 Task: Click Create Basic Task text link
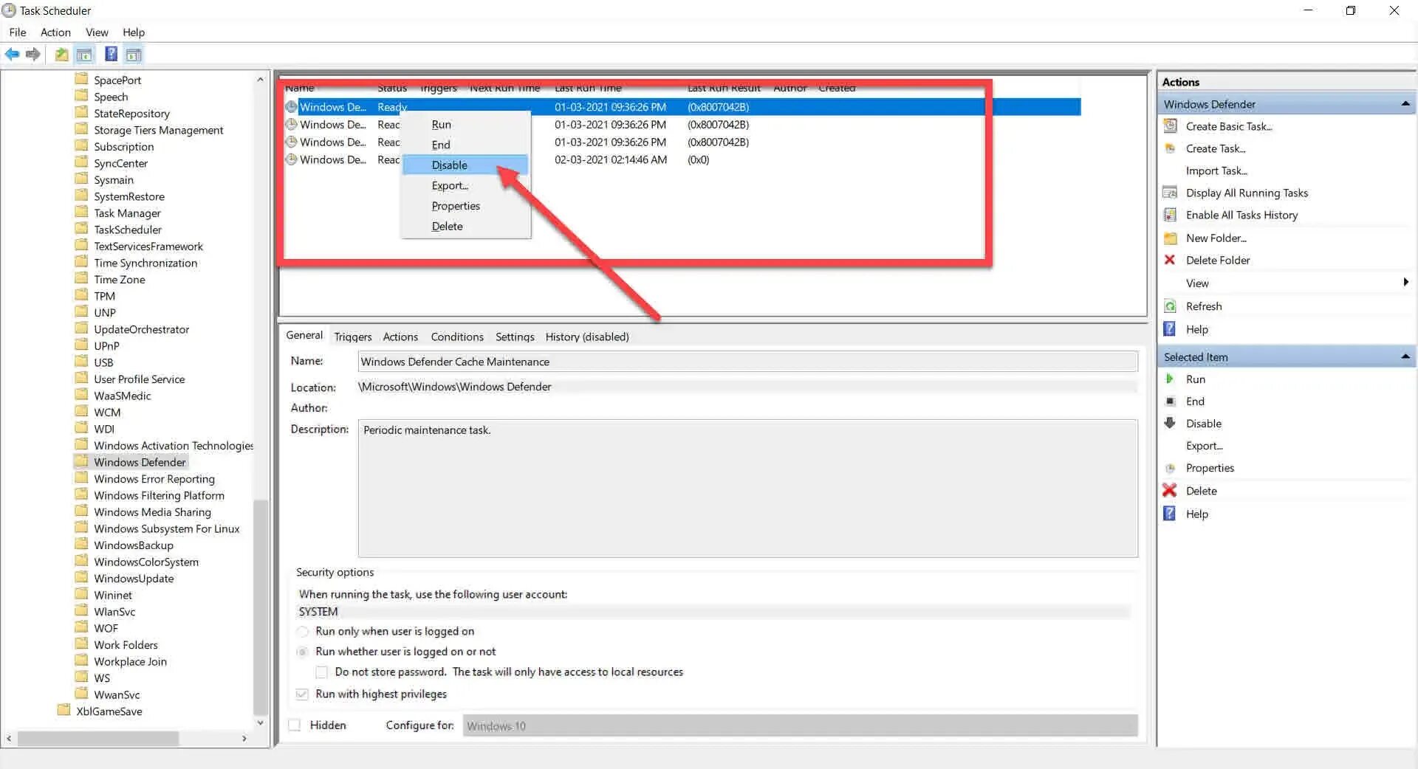pyautogui.click(x=1229, y=126)
